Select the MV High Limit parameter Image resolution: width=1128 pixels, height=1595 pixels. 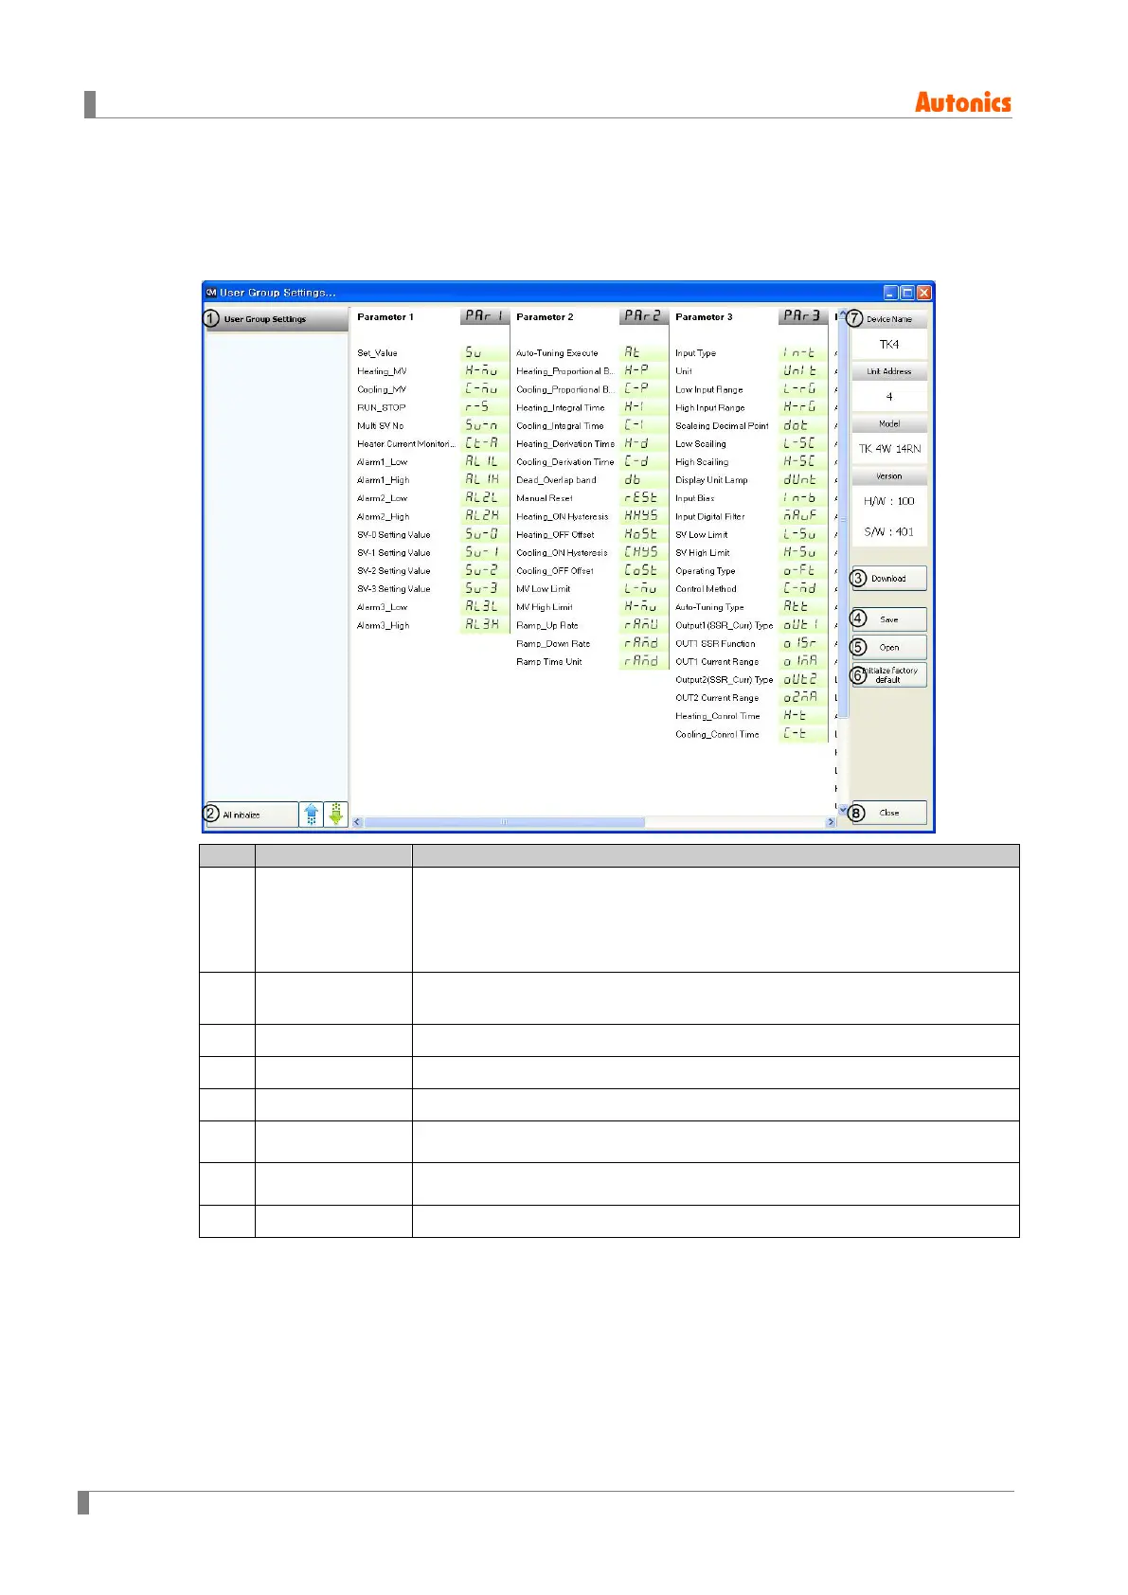click(544, 607)
